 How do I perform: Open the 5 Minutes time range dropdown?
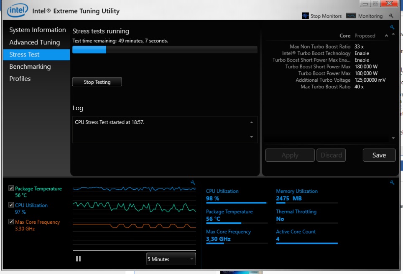171,259
